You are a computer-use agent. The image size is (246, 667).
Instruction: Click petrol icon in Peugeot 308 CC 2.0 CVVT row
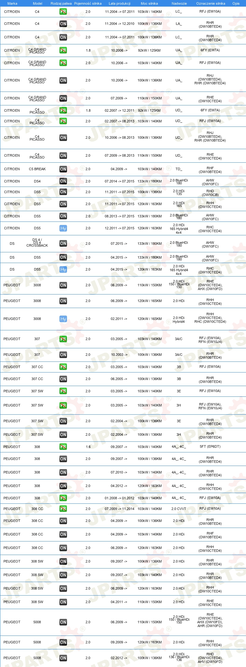point(63,509)
